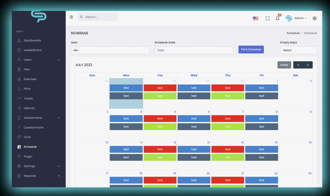Select the US flag language icon
330x196 pixels.
pyautogui.click(x=256, y=18)
